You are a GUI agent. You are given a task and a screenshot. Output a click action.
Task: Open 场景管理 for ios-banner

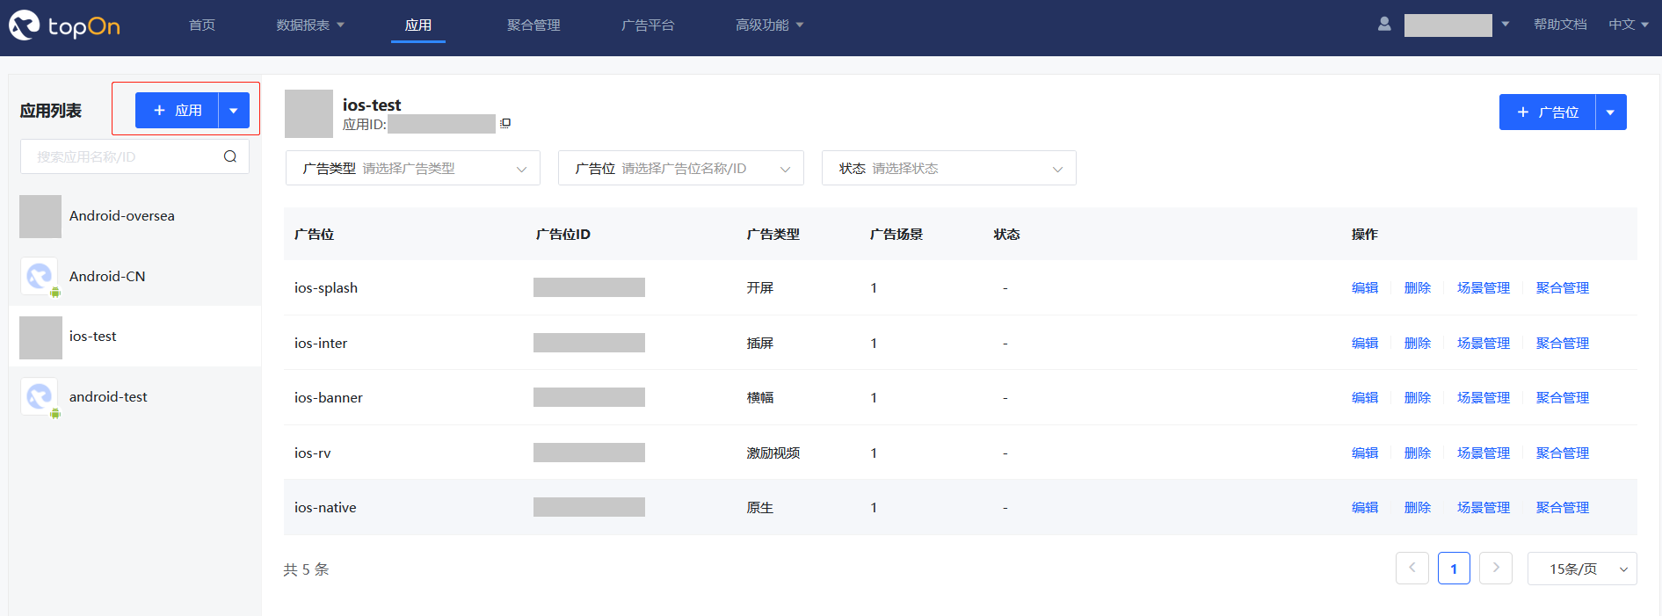pyautogui.click(x=1484, y=397)
